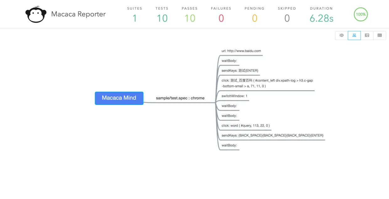389x199 pixels.
Task: Click the TESTS count 10
Action: (x=162, y=19)
